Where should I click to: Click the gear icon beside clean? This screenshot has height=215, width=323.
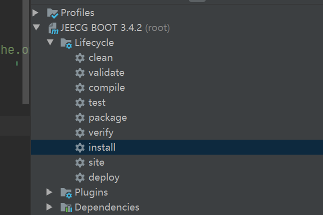80,58
